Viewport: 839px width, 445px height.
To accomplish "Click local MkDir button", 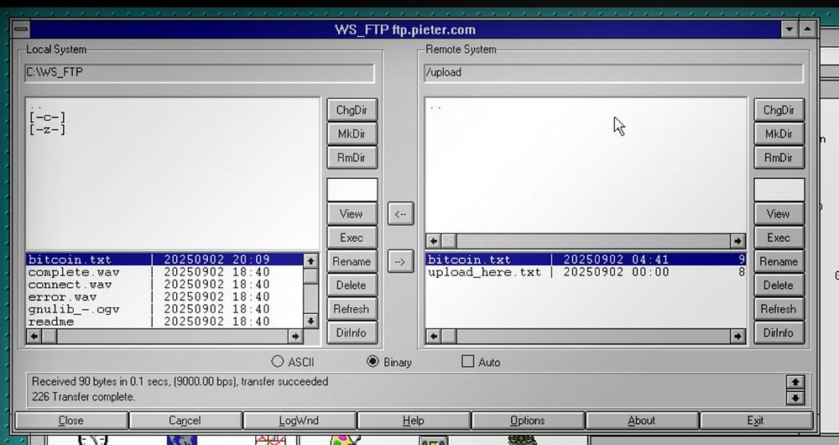I will pos(352,133).
